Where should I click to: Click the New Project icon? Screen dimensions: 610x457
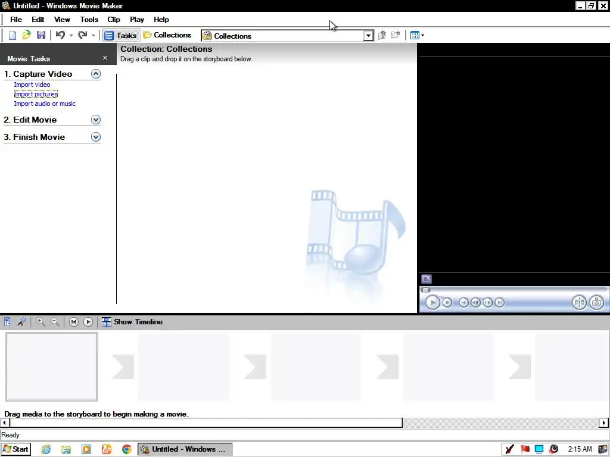(x=13, y=35)
